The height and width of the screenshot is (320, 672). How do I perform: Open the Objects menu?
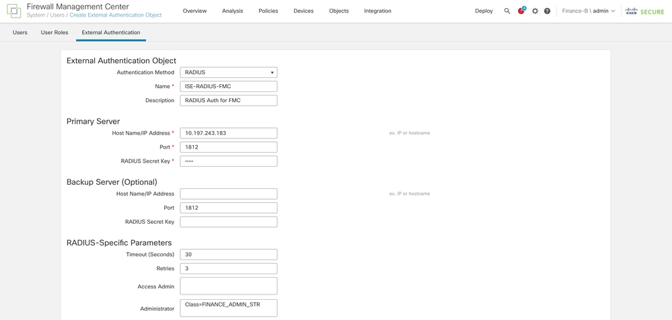(338, 11)
